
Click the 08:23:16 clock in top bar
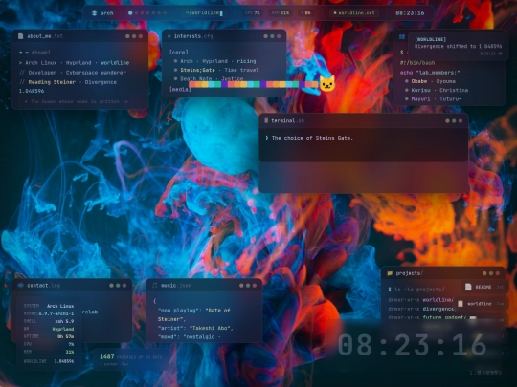(x=410, y=12)
